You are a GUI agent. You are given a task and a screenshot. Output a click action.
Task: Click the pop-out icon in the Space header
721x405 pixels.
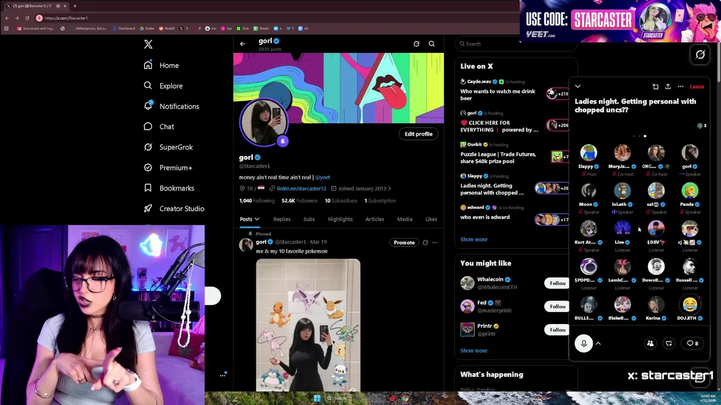[655, 87]
